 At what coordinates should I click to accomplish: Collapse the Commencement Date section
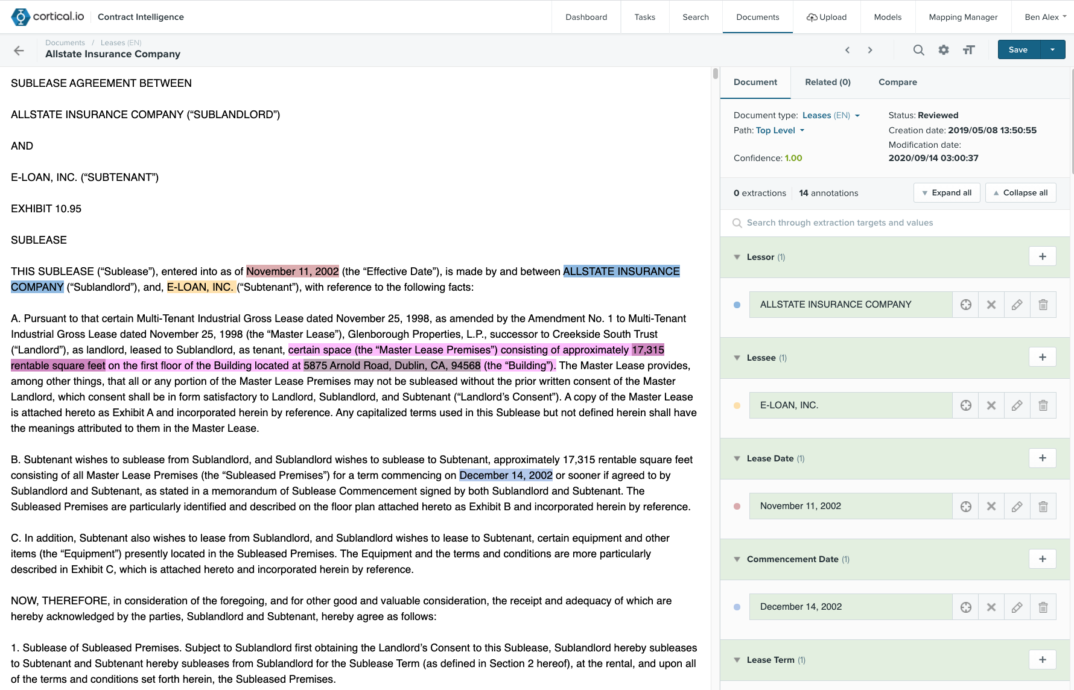point(737,559)
